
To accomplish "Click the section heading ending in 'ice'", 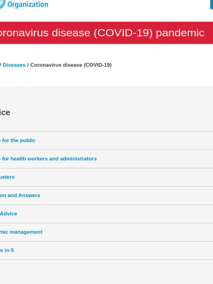I will click(5, 113).
